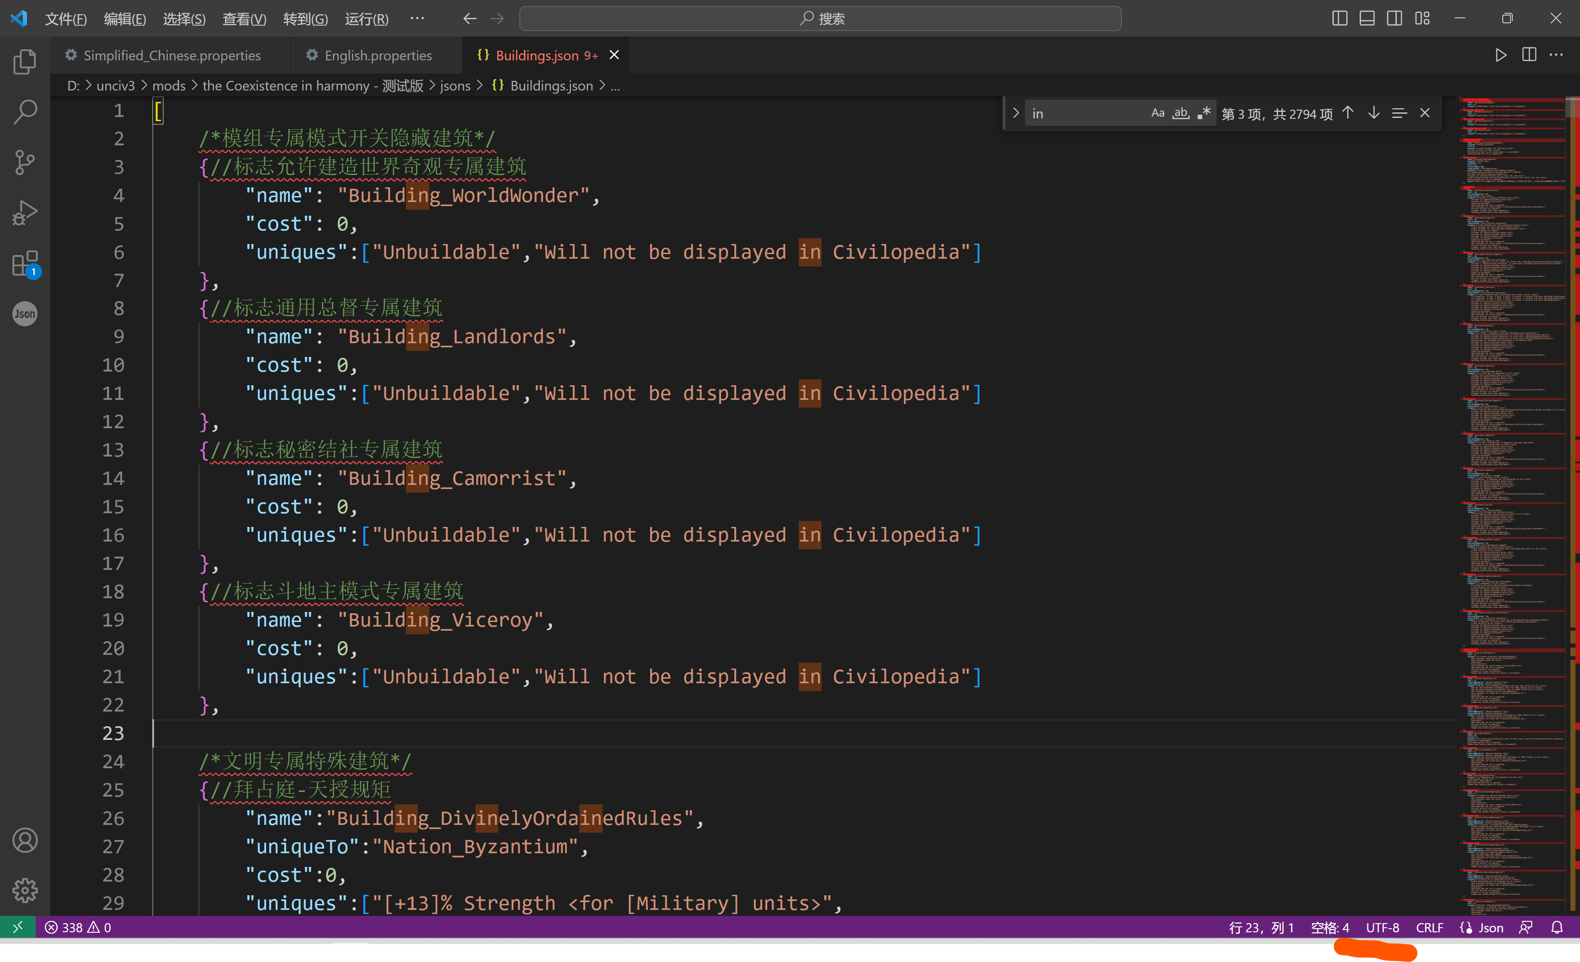This screenshot has height=962, width=1580.
Task: Open the jsons breadcrumb dropdown
Action: click(455, 85)
